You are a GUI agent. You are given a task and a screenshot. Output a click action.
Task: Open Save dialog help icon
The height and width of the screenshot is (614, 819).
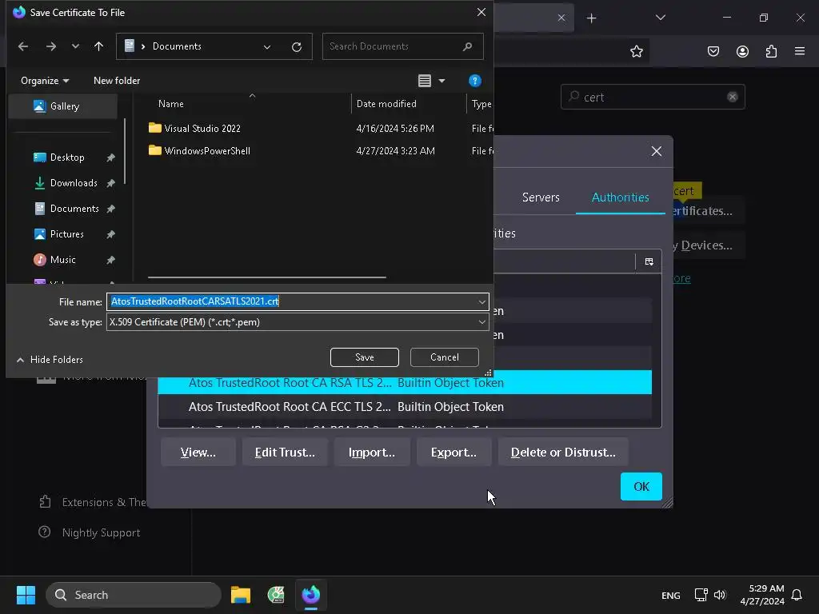click(474, 81)
